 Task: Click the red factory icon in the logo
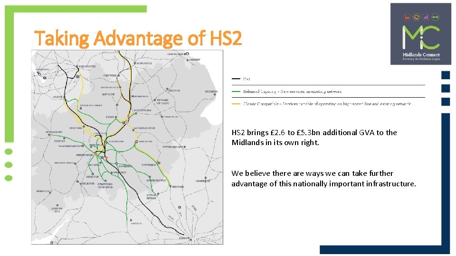407,17
